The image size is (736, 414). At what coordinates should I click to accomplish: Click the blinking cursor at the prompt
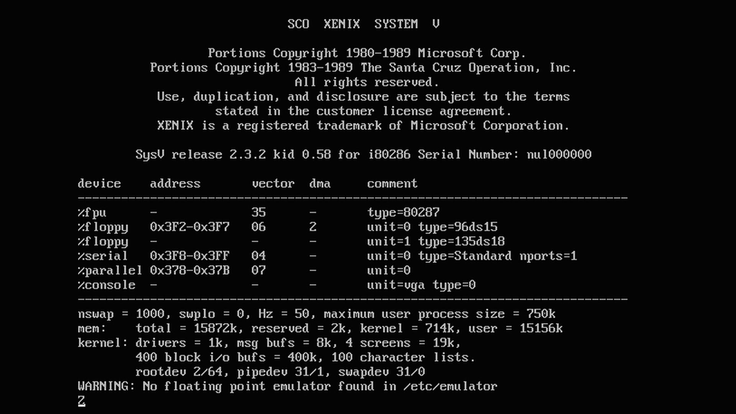click(x=81, y=401)
